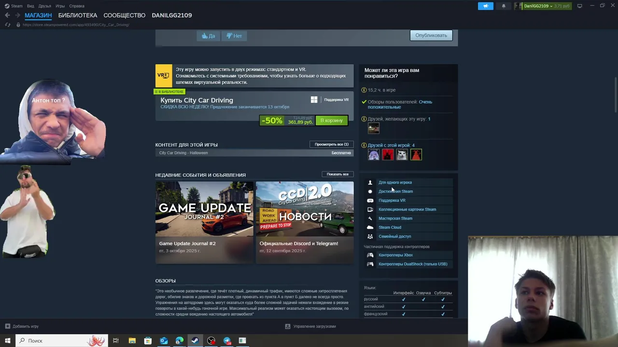Click Добавить игру at the bottom
Viewport: 618px width, 347px height.
[22, 326]
